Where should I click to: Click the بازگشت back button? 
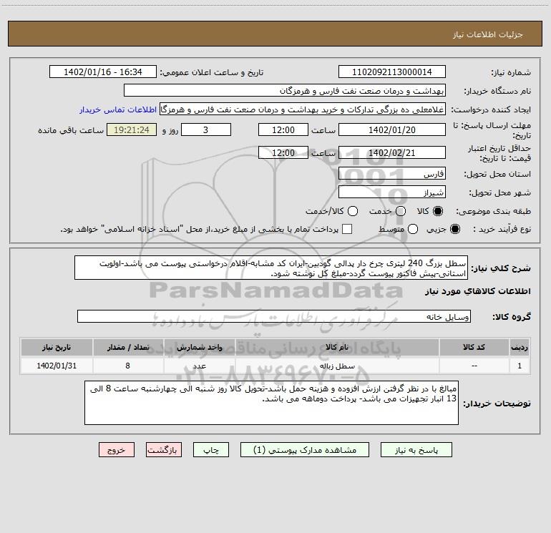[x=164, y=450]
